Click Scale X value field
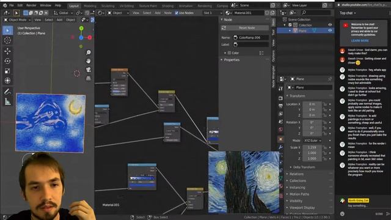Image resolution: width=391 pixels, height=220 pixels. pos(312,148)
